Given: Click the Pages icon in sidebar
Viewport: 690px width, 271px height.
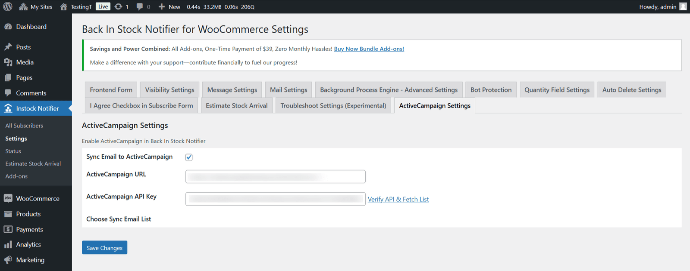Looking at the screenshot, I should tap(8, 78).
